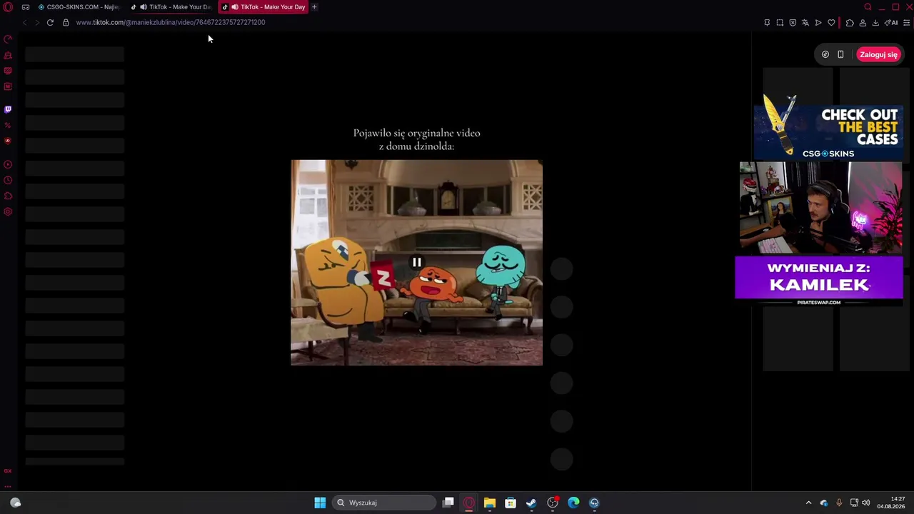
Task: Open Easy Setup sliders menu
Action: [x=907, y=23]
